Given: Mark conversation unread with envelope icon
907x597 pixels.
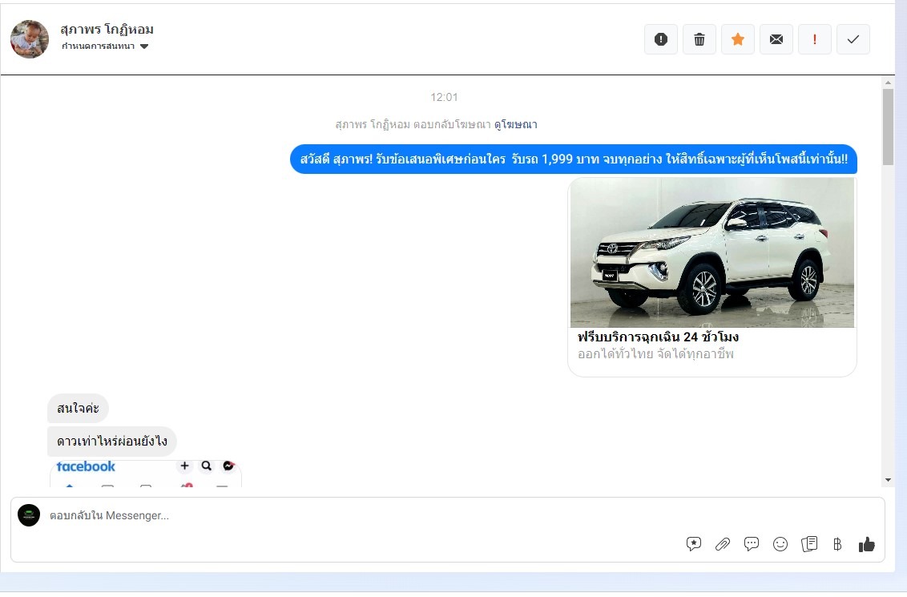Looking at the screenshot, I should (x=776, y=39).
